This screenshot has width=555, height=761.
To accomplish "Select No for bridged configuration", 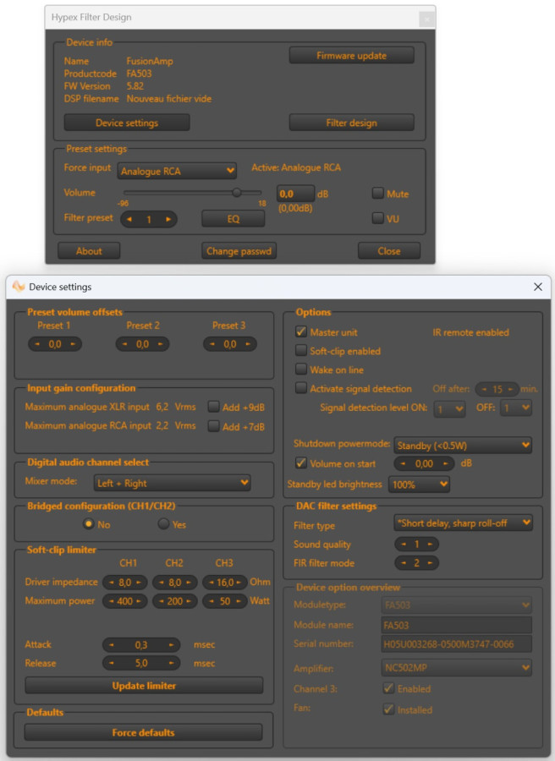I will 88,523.
